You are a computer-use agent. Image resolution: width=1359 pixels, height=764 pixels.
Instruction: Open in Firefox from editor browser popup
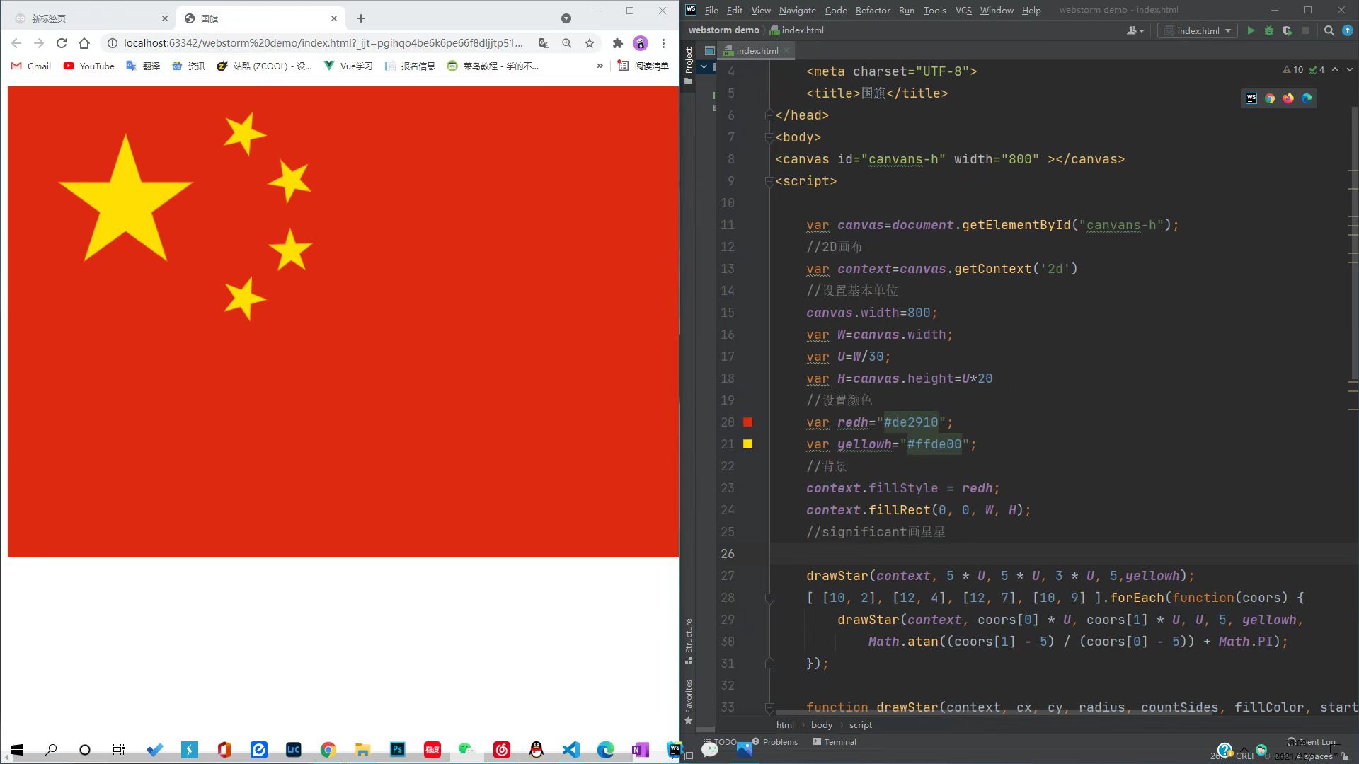click(1288, 98)
